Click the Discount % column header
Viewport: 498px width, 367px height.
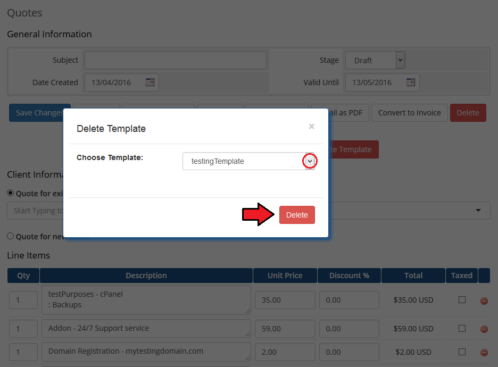pyautogui.click(x=349, y=276)
